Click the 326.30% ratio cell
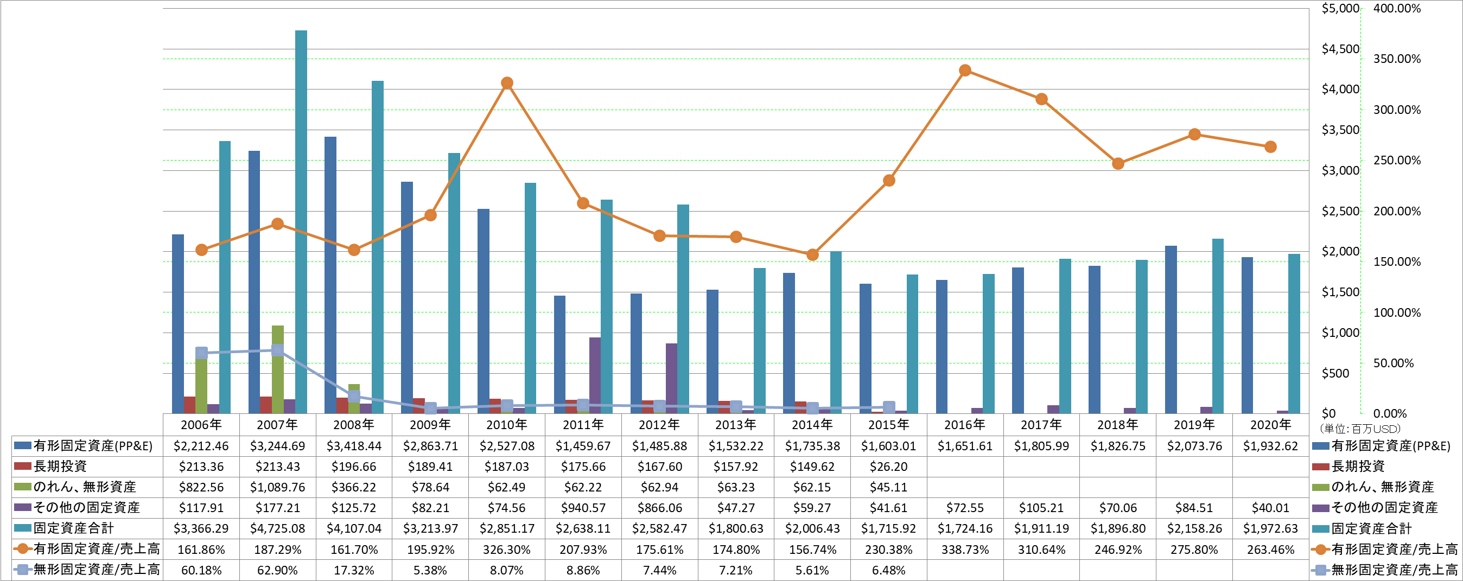 tap(507, 549)
